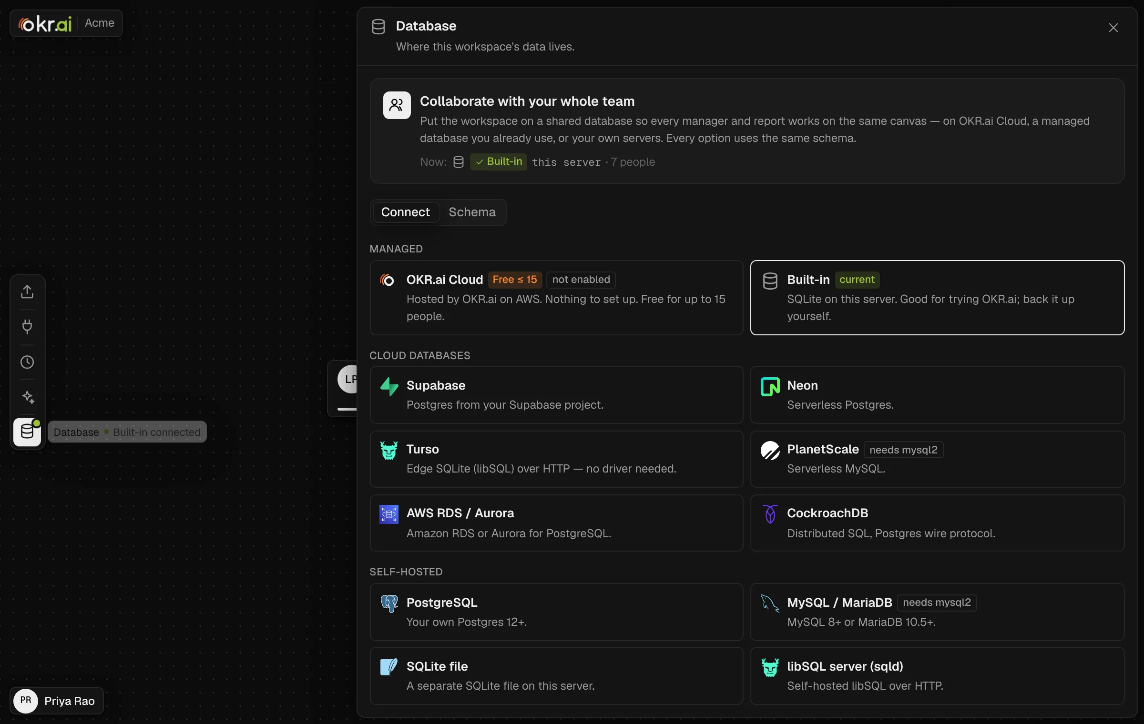Click the Turso logo icon
The image size is (1144, 724).
(x=389, y=450)
